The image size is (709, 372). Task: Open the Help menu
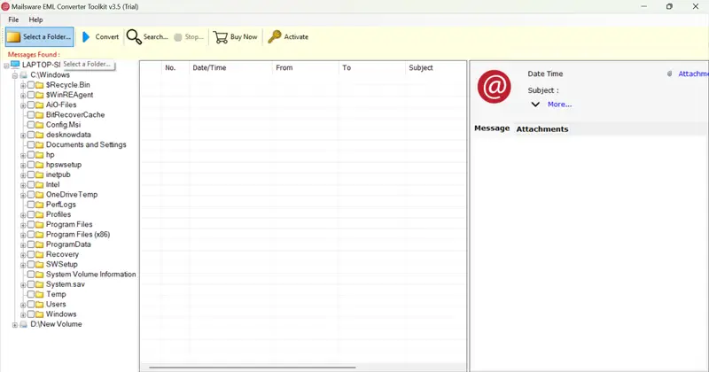[35, 19]
